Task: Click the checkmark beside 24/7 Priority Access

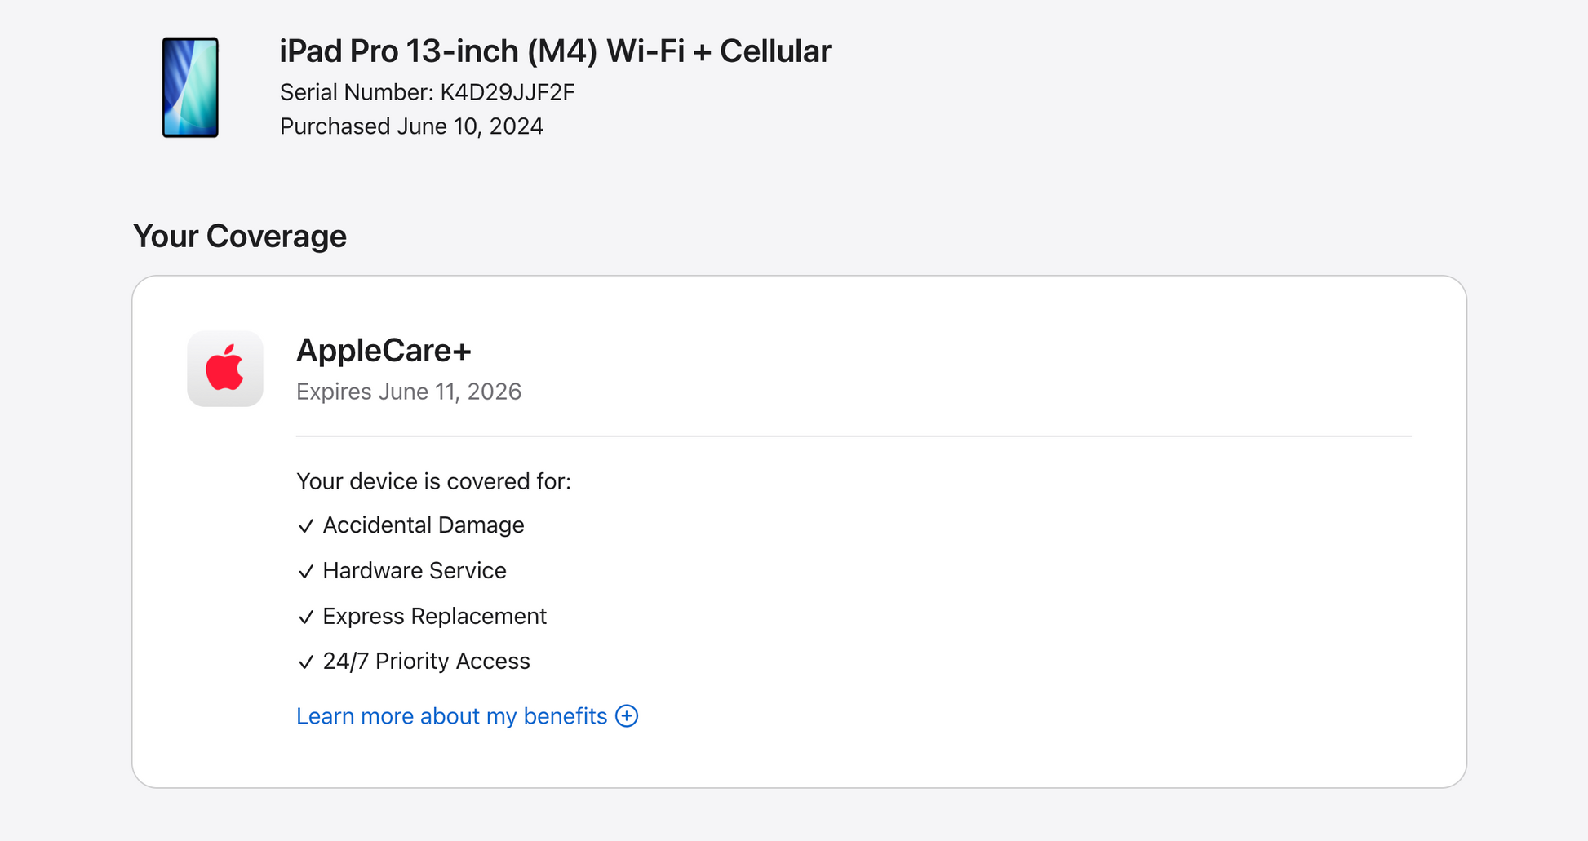Action: coord(306,662)
